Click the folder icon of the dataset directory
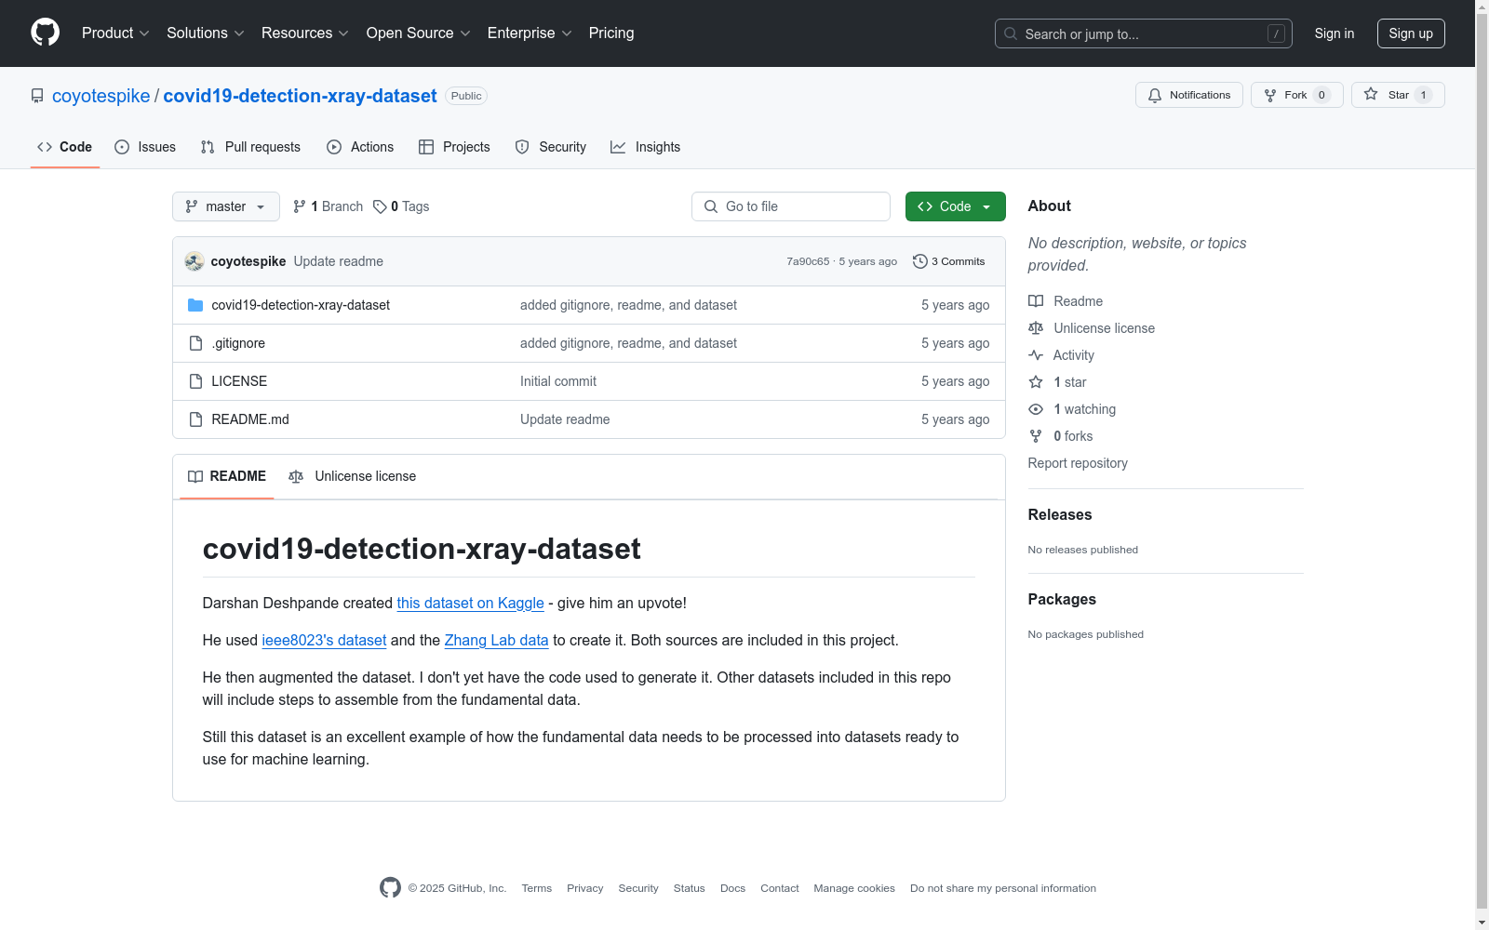The width and height of the screenshot is (1489, 930). pyautogui.click(x=195, y=305)
